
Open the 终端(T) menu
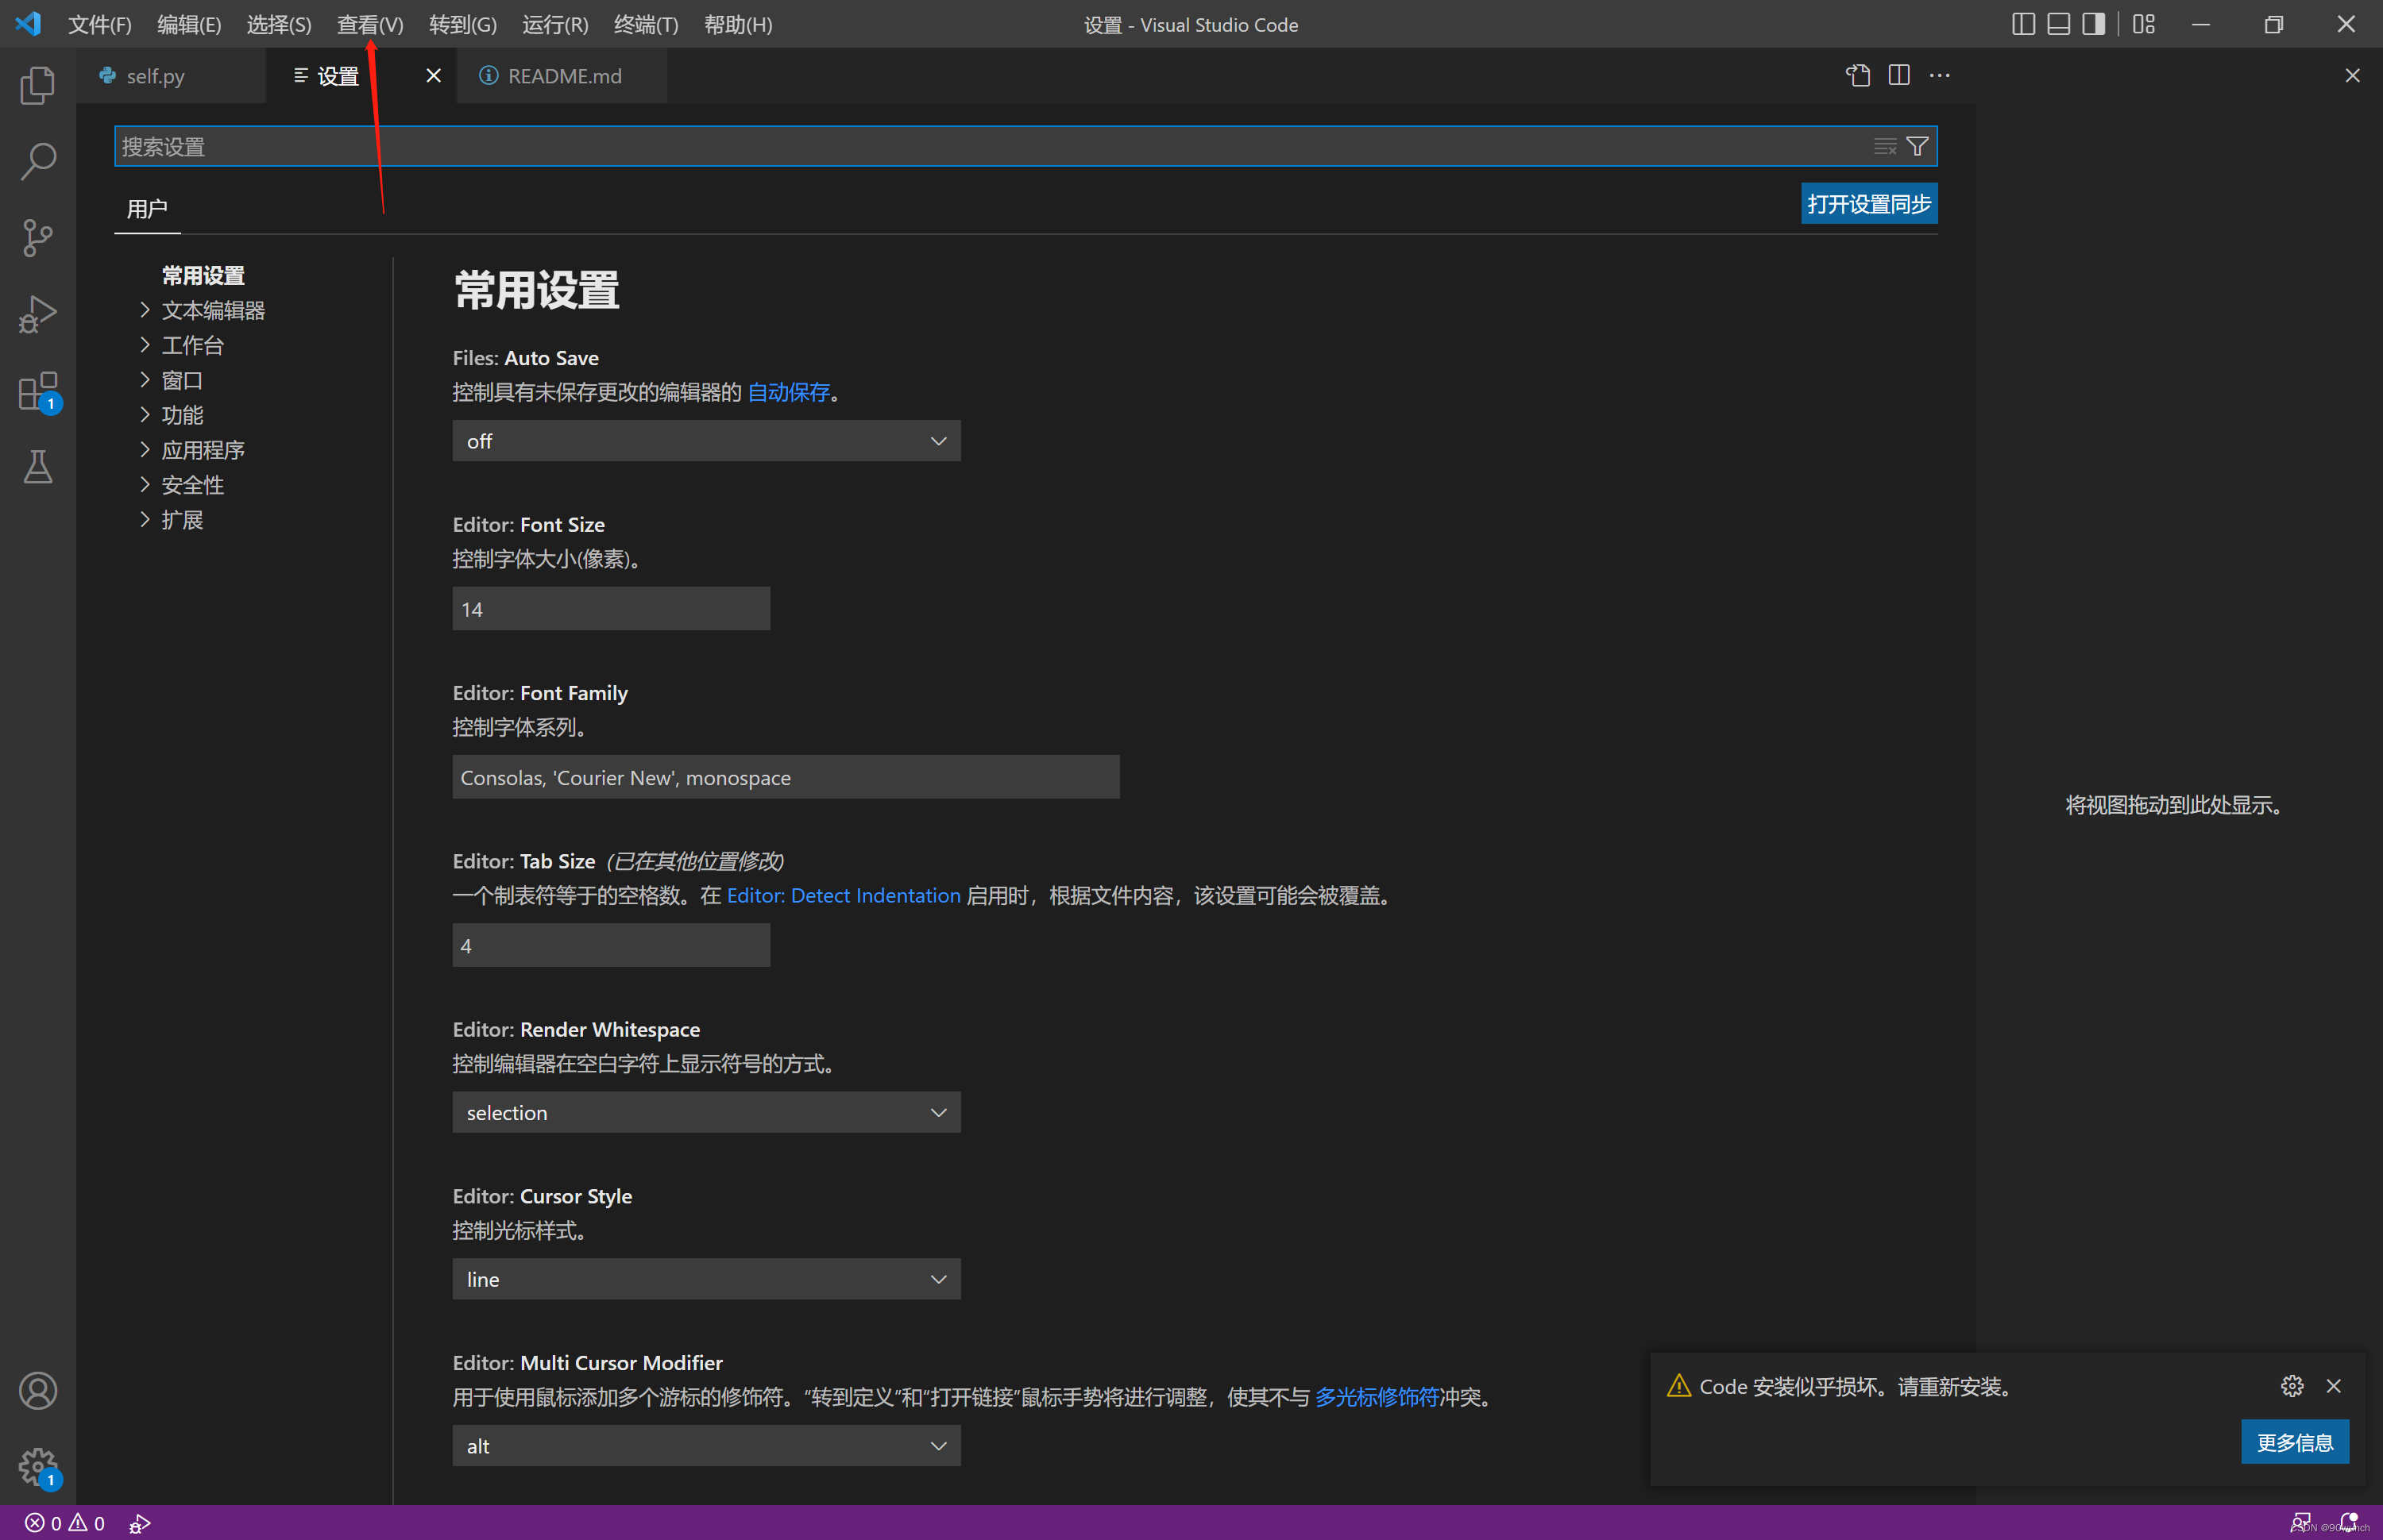click(645, 24)
